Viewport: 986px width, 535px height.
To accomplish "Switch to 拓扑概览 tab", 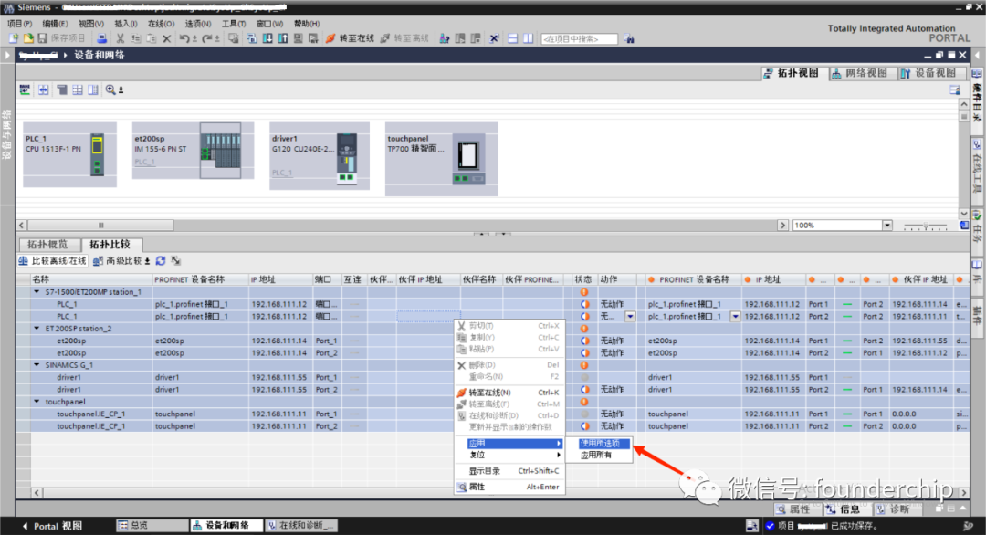I will pos(47,245).
